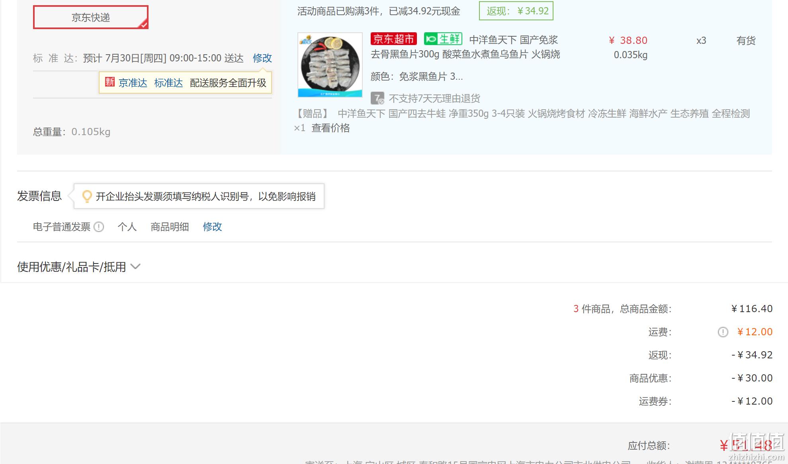Image resolution: width=788 pixels, height=464 pixels.
Task: Click the 返现 ¥34.92 green tag
Action: (516, 11)
